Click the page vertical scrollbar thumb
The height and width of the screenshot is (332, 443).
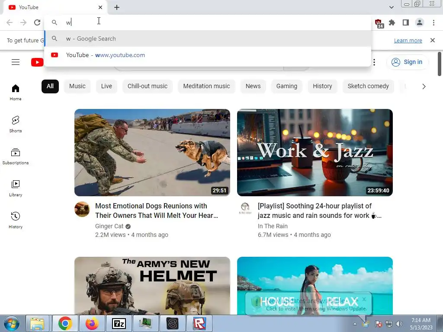(440, 64)
